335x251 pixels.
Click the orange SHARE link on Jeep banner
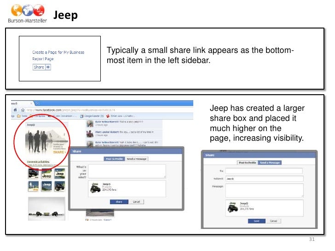click(58, 152)
